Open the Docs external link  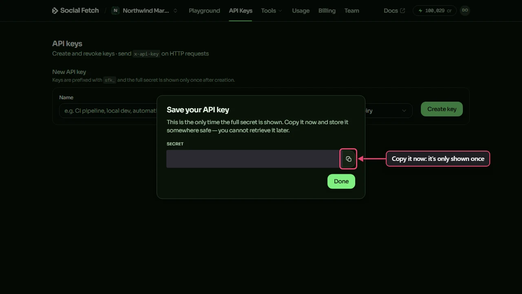(394, 11)
